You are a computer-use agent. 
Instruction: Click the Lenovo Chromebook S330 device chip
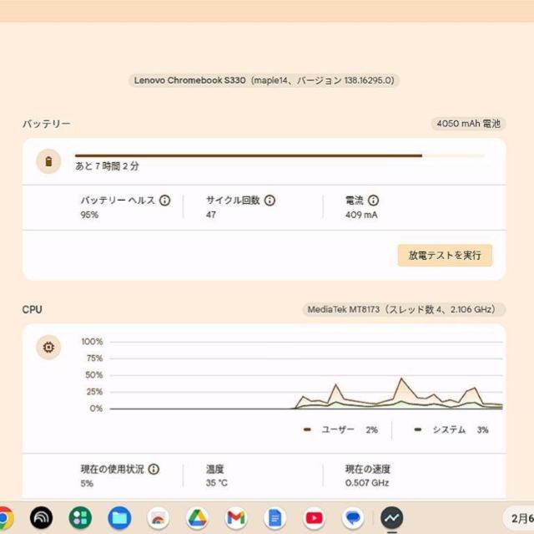tap(264, 80)
